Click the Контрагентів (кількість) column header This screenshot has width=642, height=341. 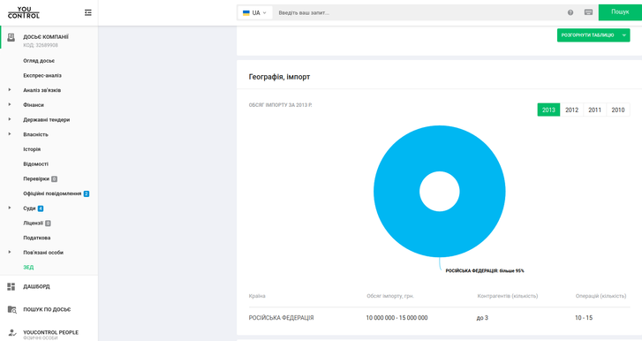507,296
